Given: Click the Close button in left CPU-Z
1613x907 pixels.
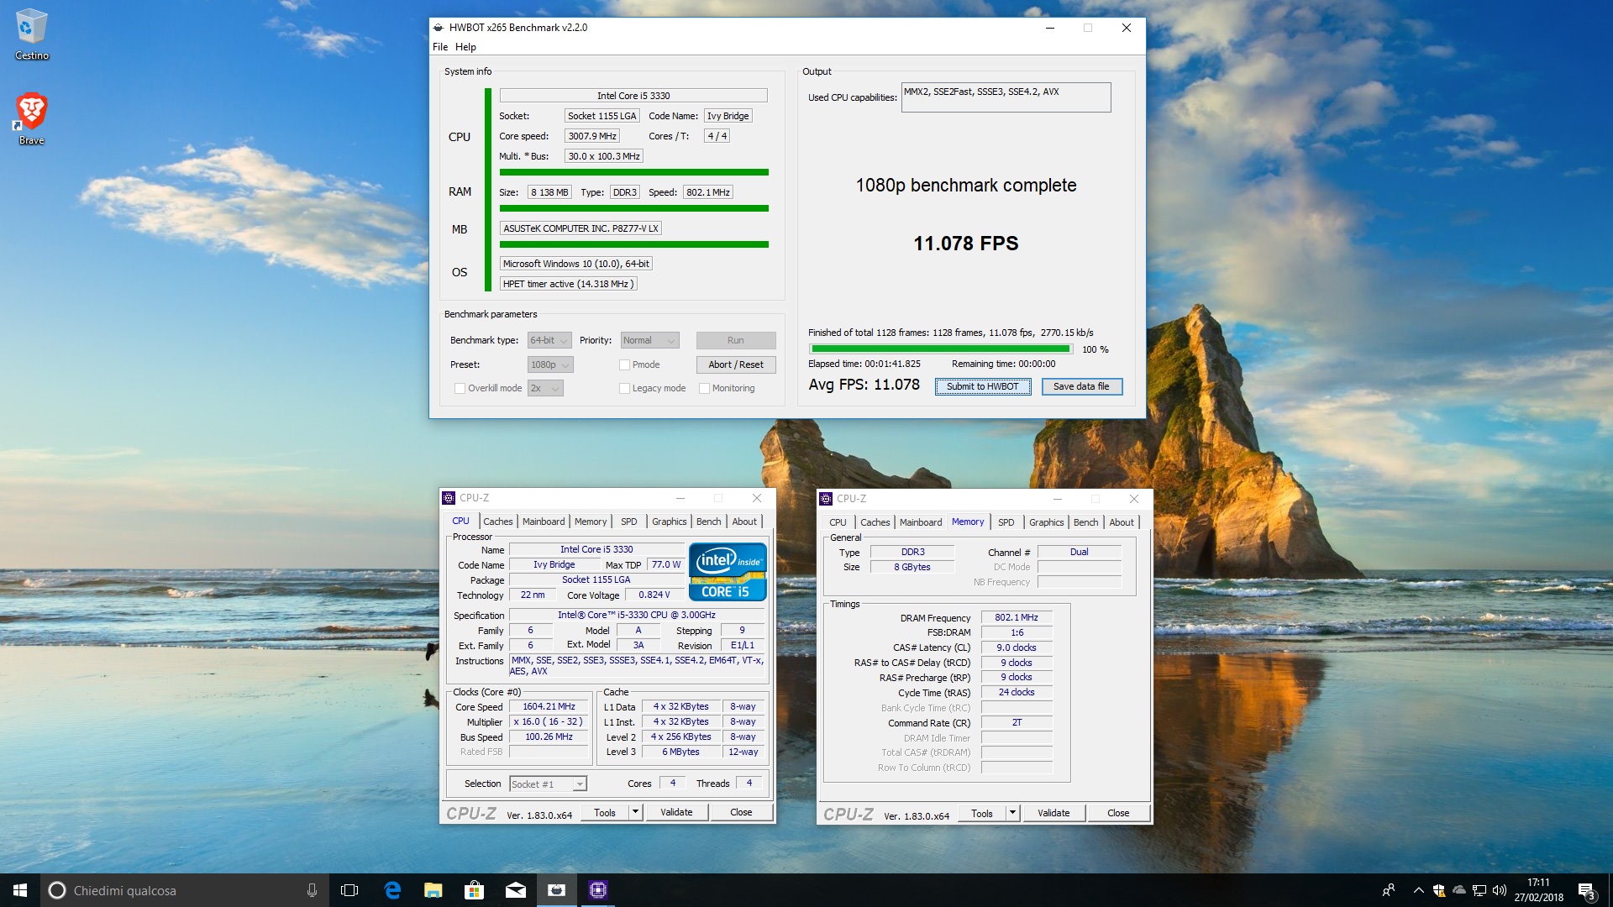Looking at the screenshot, I should click(741, 812).
